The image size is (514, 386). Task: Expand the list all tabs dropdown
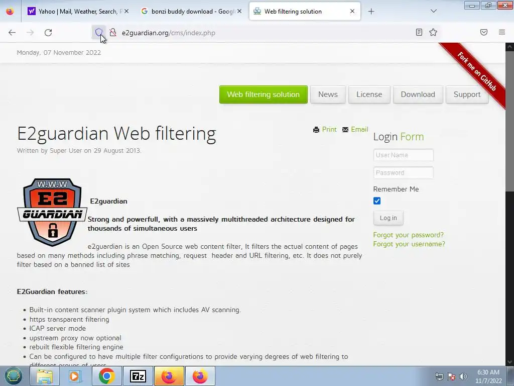pyautogui.click(x=433, y=11)
